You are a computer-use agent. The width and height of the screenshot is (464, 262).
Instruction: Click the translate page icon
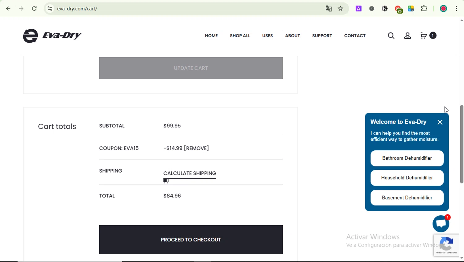pos(329,9)
